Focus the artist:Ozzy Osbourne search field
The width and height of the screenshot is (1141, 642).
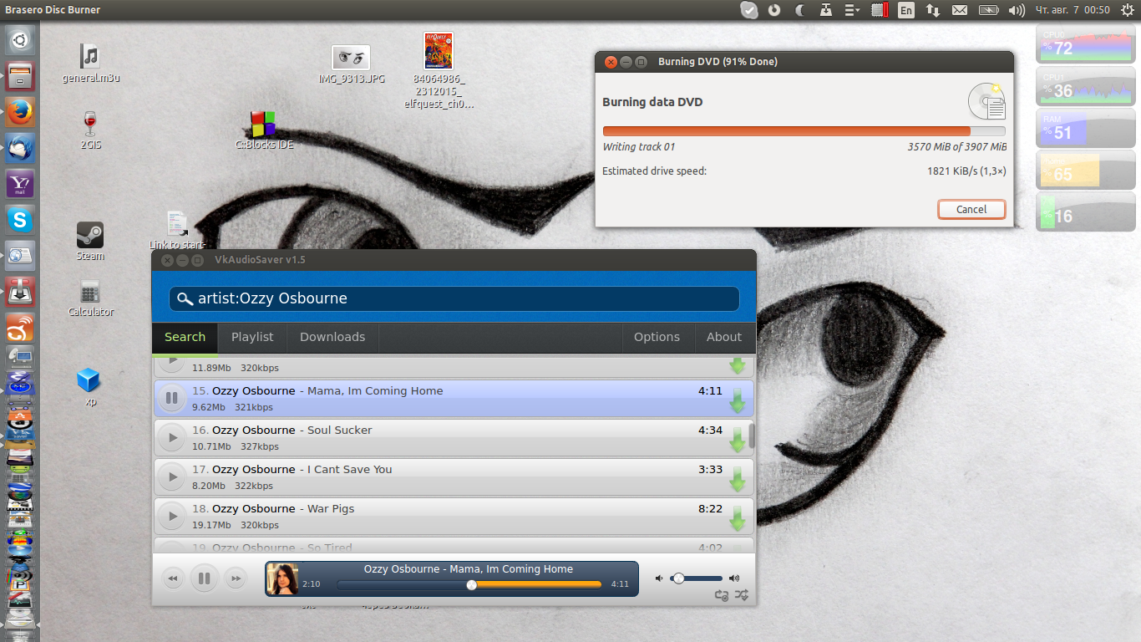click(454, 298)
